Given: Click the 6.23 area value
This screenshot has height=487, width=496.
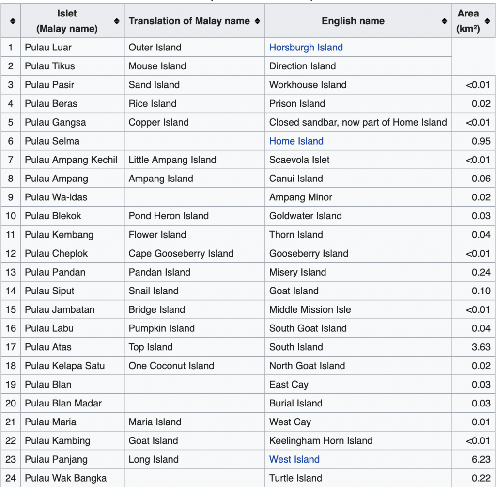Looking at the screenshot, I should coord(480,459).
